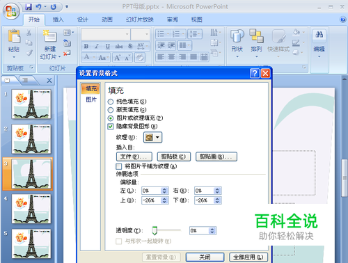Click the 剪贴画(R)... button

[x=216, y=157]
